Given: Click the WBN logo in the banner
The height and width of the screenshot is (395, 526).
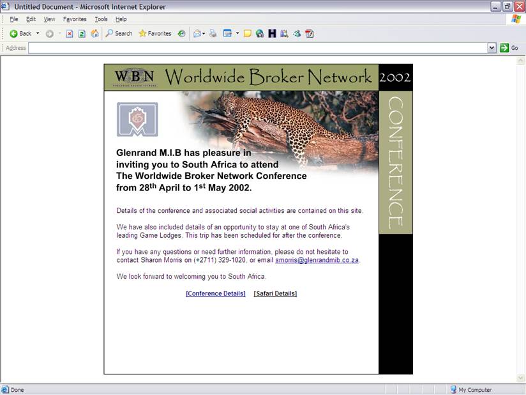Looking at the screenshot, I should (x=135, y=77).
